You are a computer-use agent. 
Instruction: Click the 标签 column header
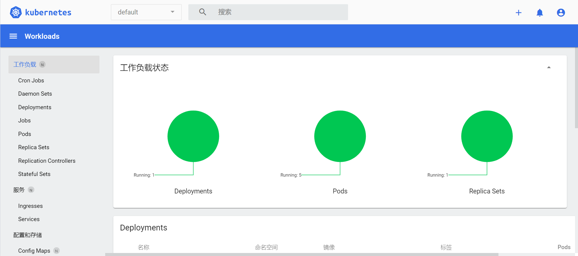tap(446, 247)
